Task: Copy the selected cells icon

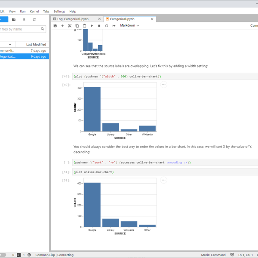Action: click(77, 26)
